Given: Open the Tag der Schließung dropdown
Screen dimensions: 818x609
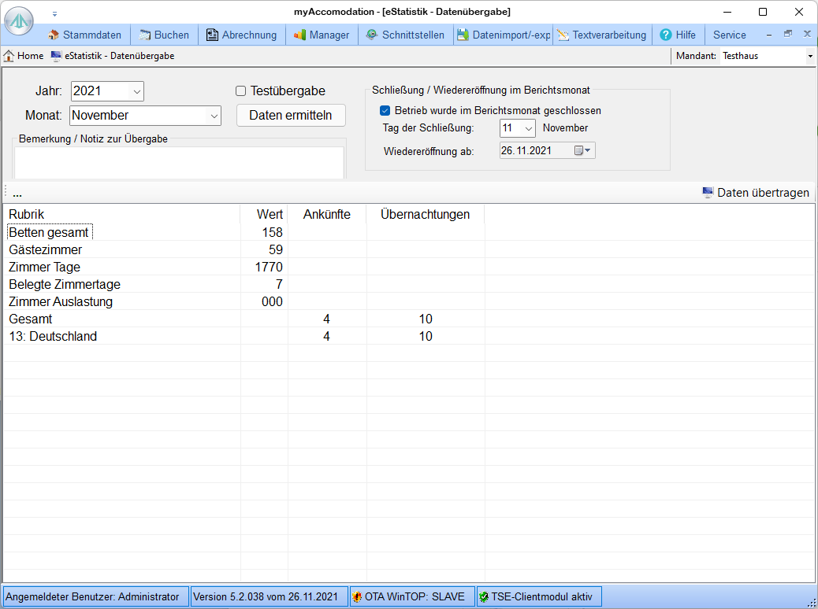Looking at the screenshot, I should (528, 128).
